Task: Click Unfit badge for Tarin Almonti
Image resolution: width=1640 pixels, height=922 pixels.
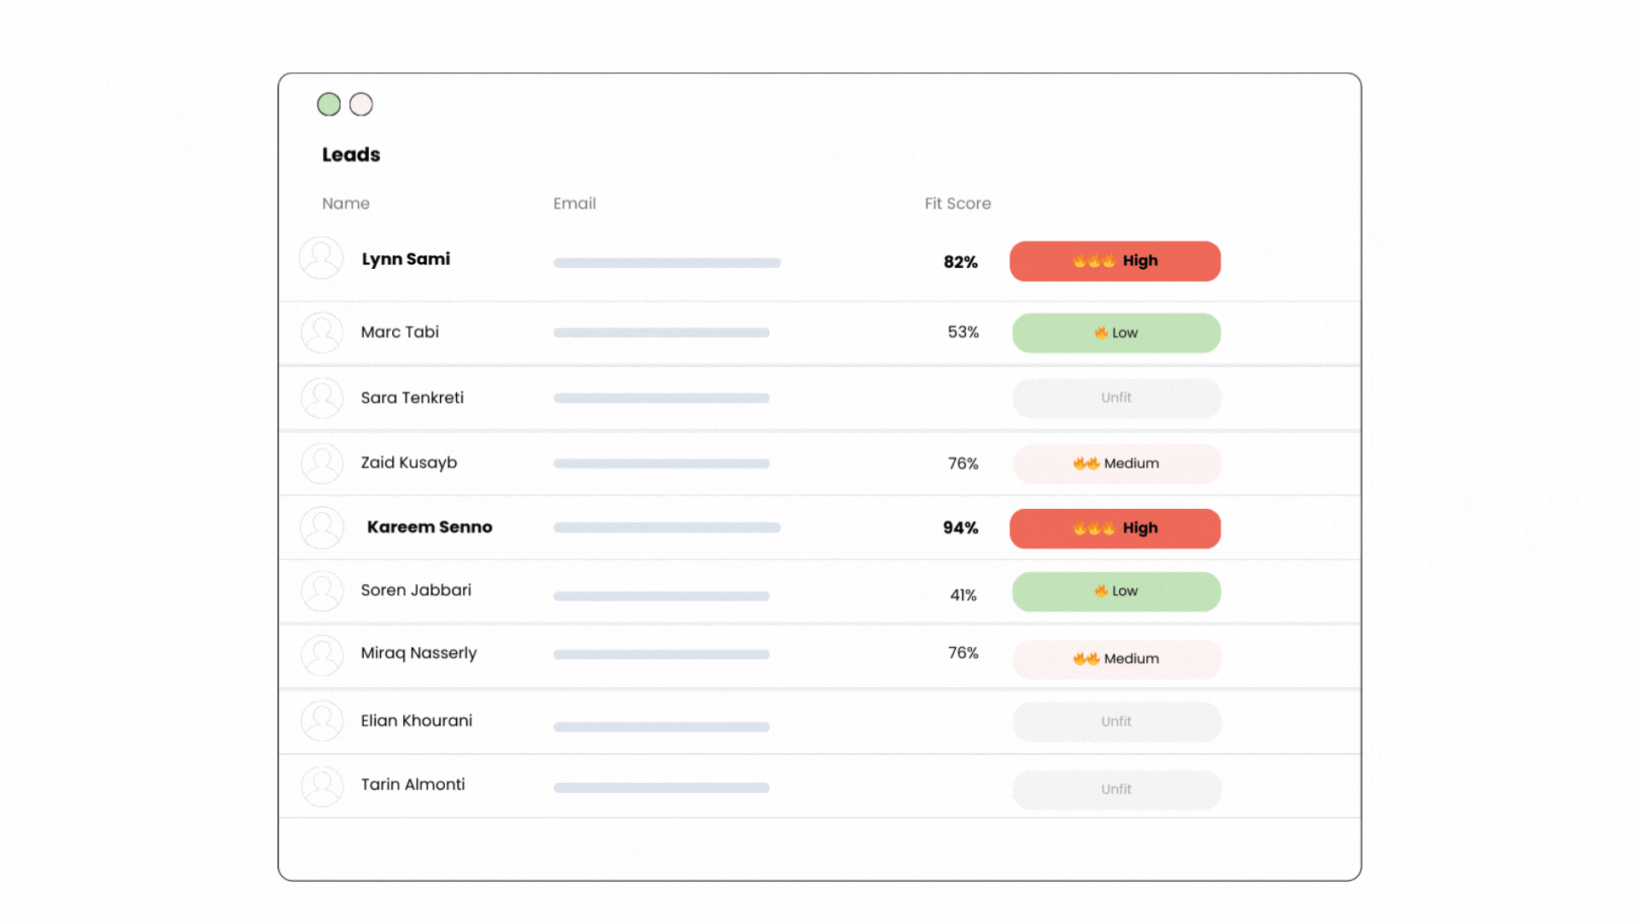Action: [x=1116, y=790]
